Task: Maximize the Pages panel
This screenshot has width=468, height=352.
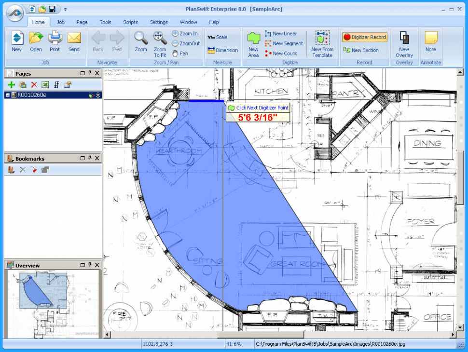Action: (83, 73)
